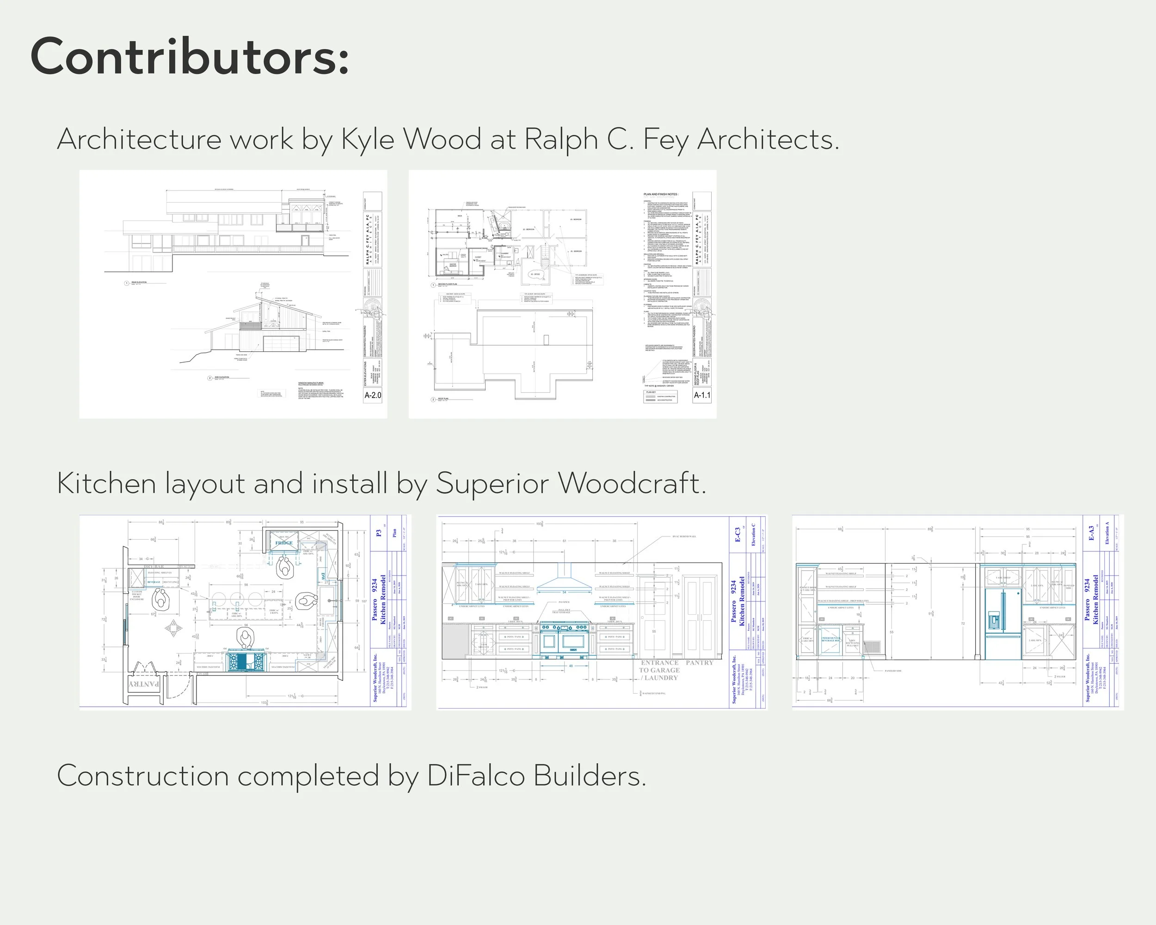The width and height of the screenshot is (1156, 925).
Task: Open the exterior elevations drawing A-2.0
Action: pyautogui.click(x=233, y=294)
